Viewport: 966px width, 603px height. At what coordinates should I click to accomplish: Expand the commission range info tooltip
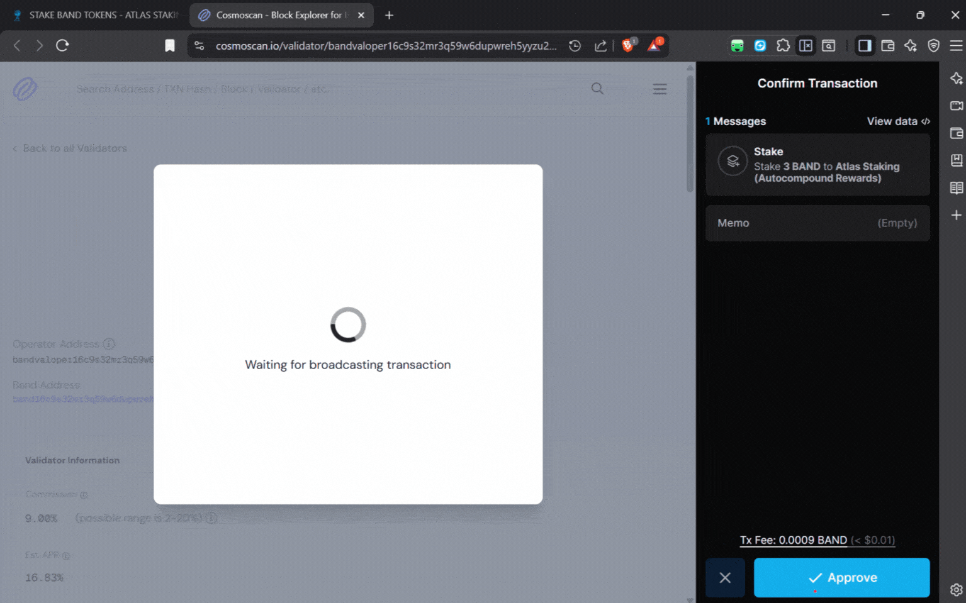point(211,517)
